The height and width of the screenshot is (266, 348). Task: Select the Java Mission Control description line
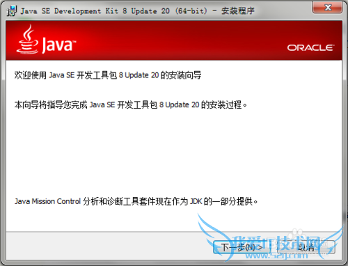click(136, 201)
